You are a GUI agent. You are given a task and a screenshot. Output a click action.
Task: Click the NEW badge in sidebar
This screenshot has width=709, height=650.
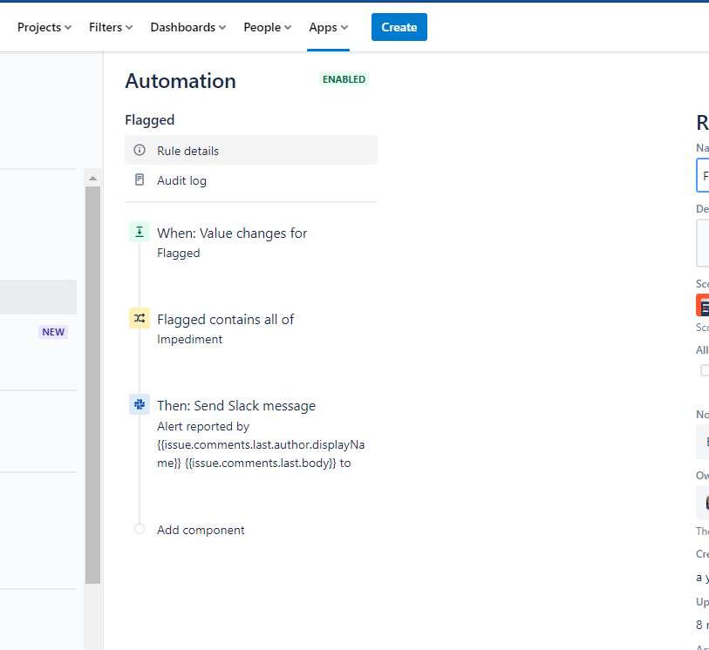(x=53, y=332)
